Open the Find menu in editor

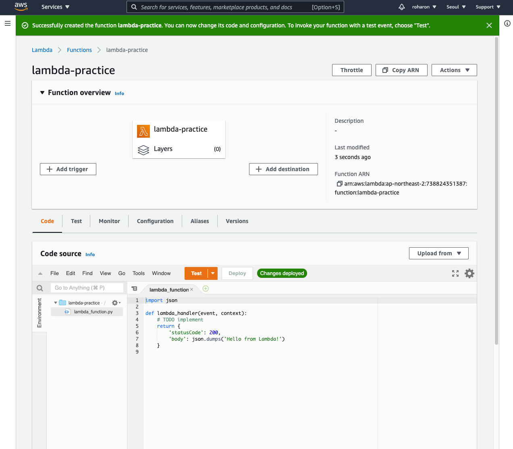pyautogui.click(x=87, y=273)
